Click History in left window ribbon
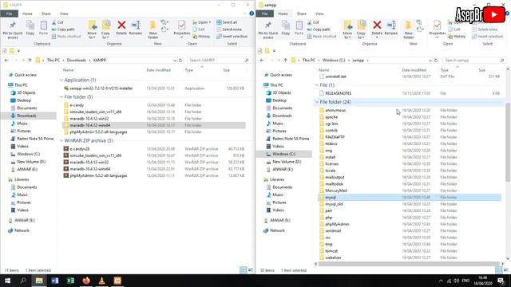 tap(201, 37)
